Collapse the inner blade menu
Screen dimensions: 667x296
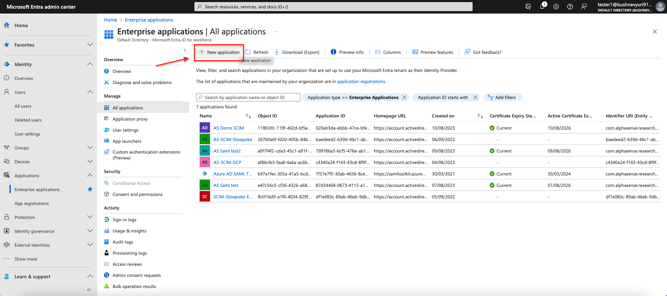[185, 50]
